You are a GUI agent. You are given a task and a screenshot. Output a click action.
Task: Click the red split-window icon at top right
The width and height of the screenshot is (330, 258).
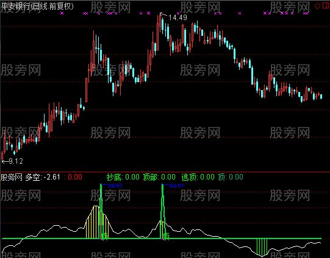click(326, 6)
